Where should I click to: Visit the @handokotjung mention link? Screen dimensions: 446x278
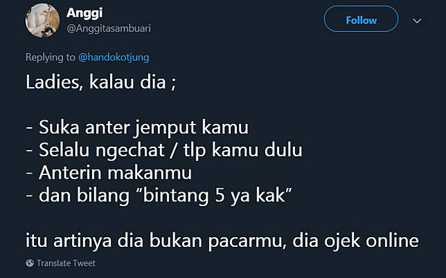pos(114,57)
